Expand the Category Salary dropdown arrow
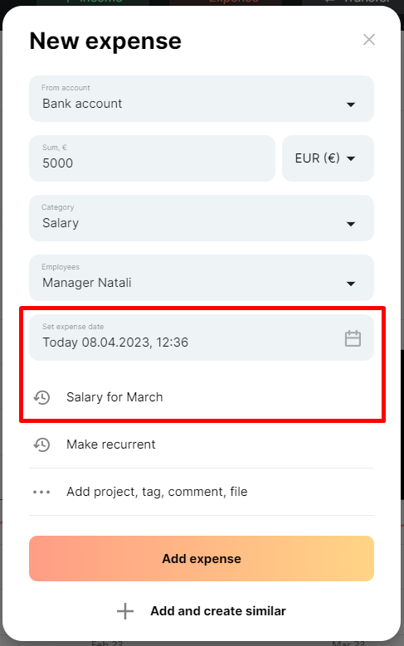404x646 pixels. 350,224
